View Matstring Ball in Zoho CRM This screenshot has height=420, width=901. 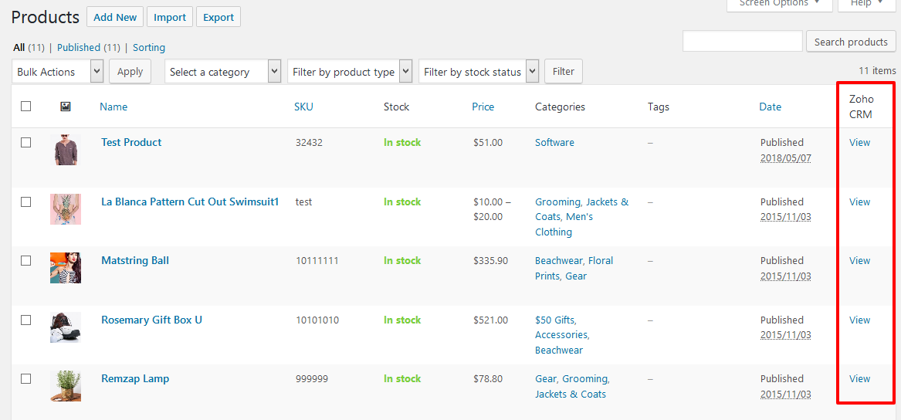(859, 260)
